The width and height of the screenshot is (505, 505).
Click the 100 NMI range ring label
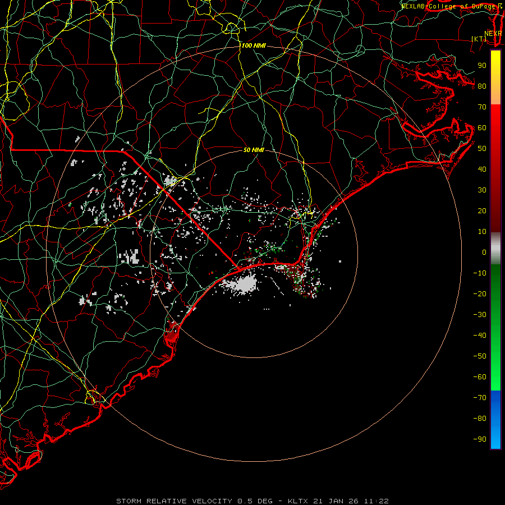[254, 46]
